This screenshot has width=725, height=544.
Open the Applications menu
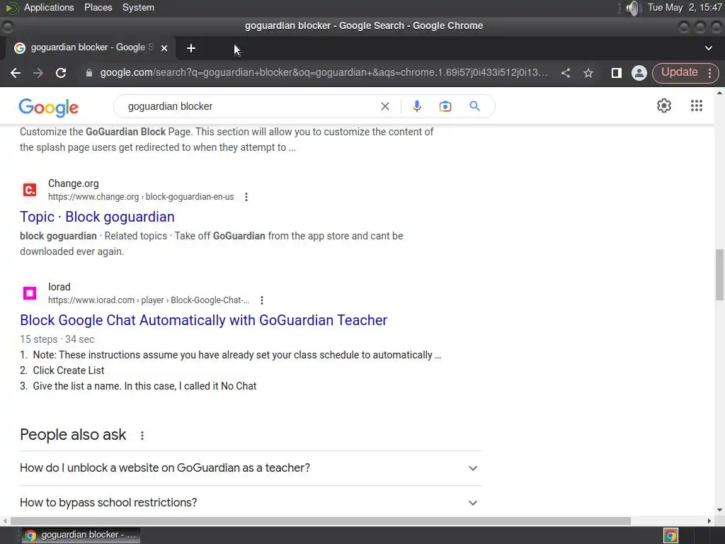point(49,7)
